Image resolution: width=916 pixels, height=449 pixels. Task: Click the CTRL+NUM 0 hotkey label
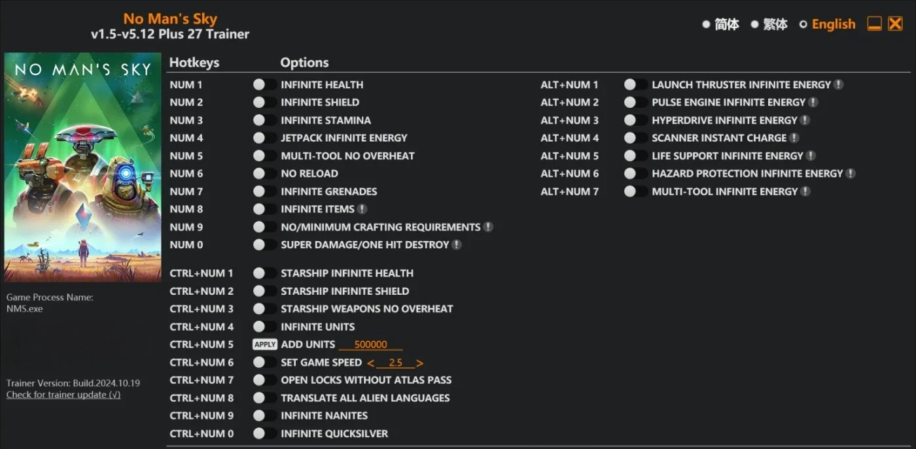tap(202, 433)
